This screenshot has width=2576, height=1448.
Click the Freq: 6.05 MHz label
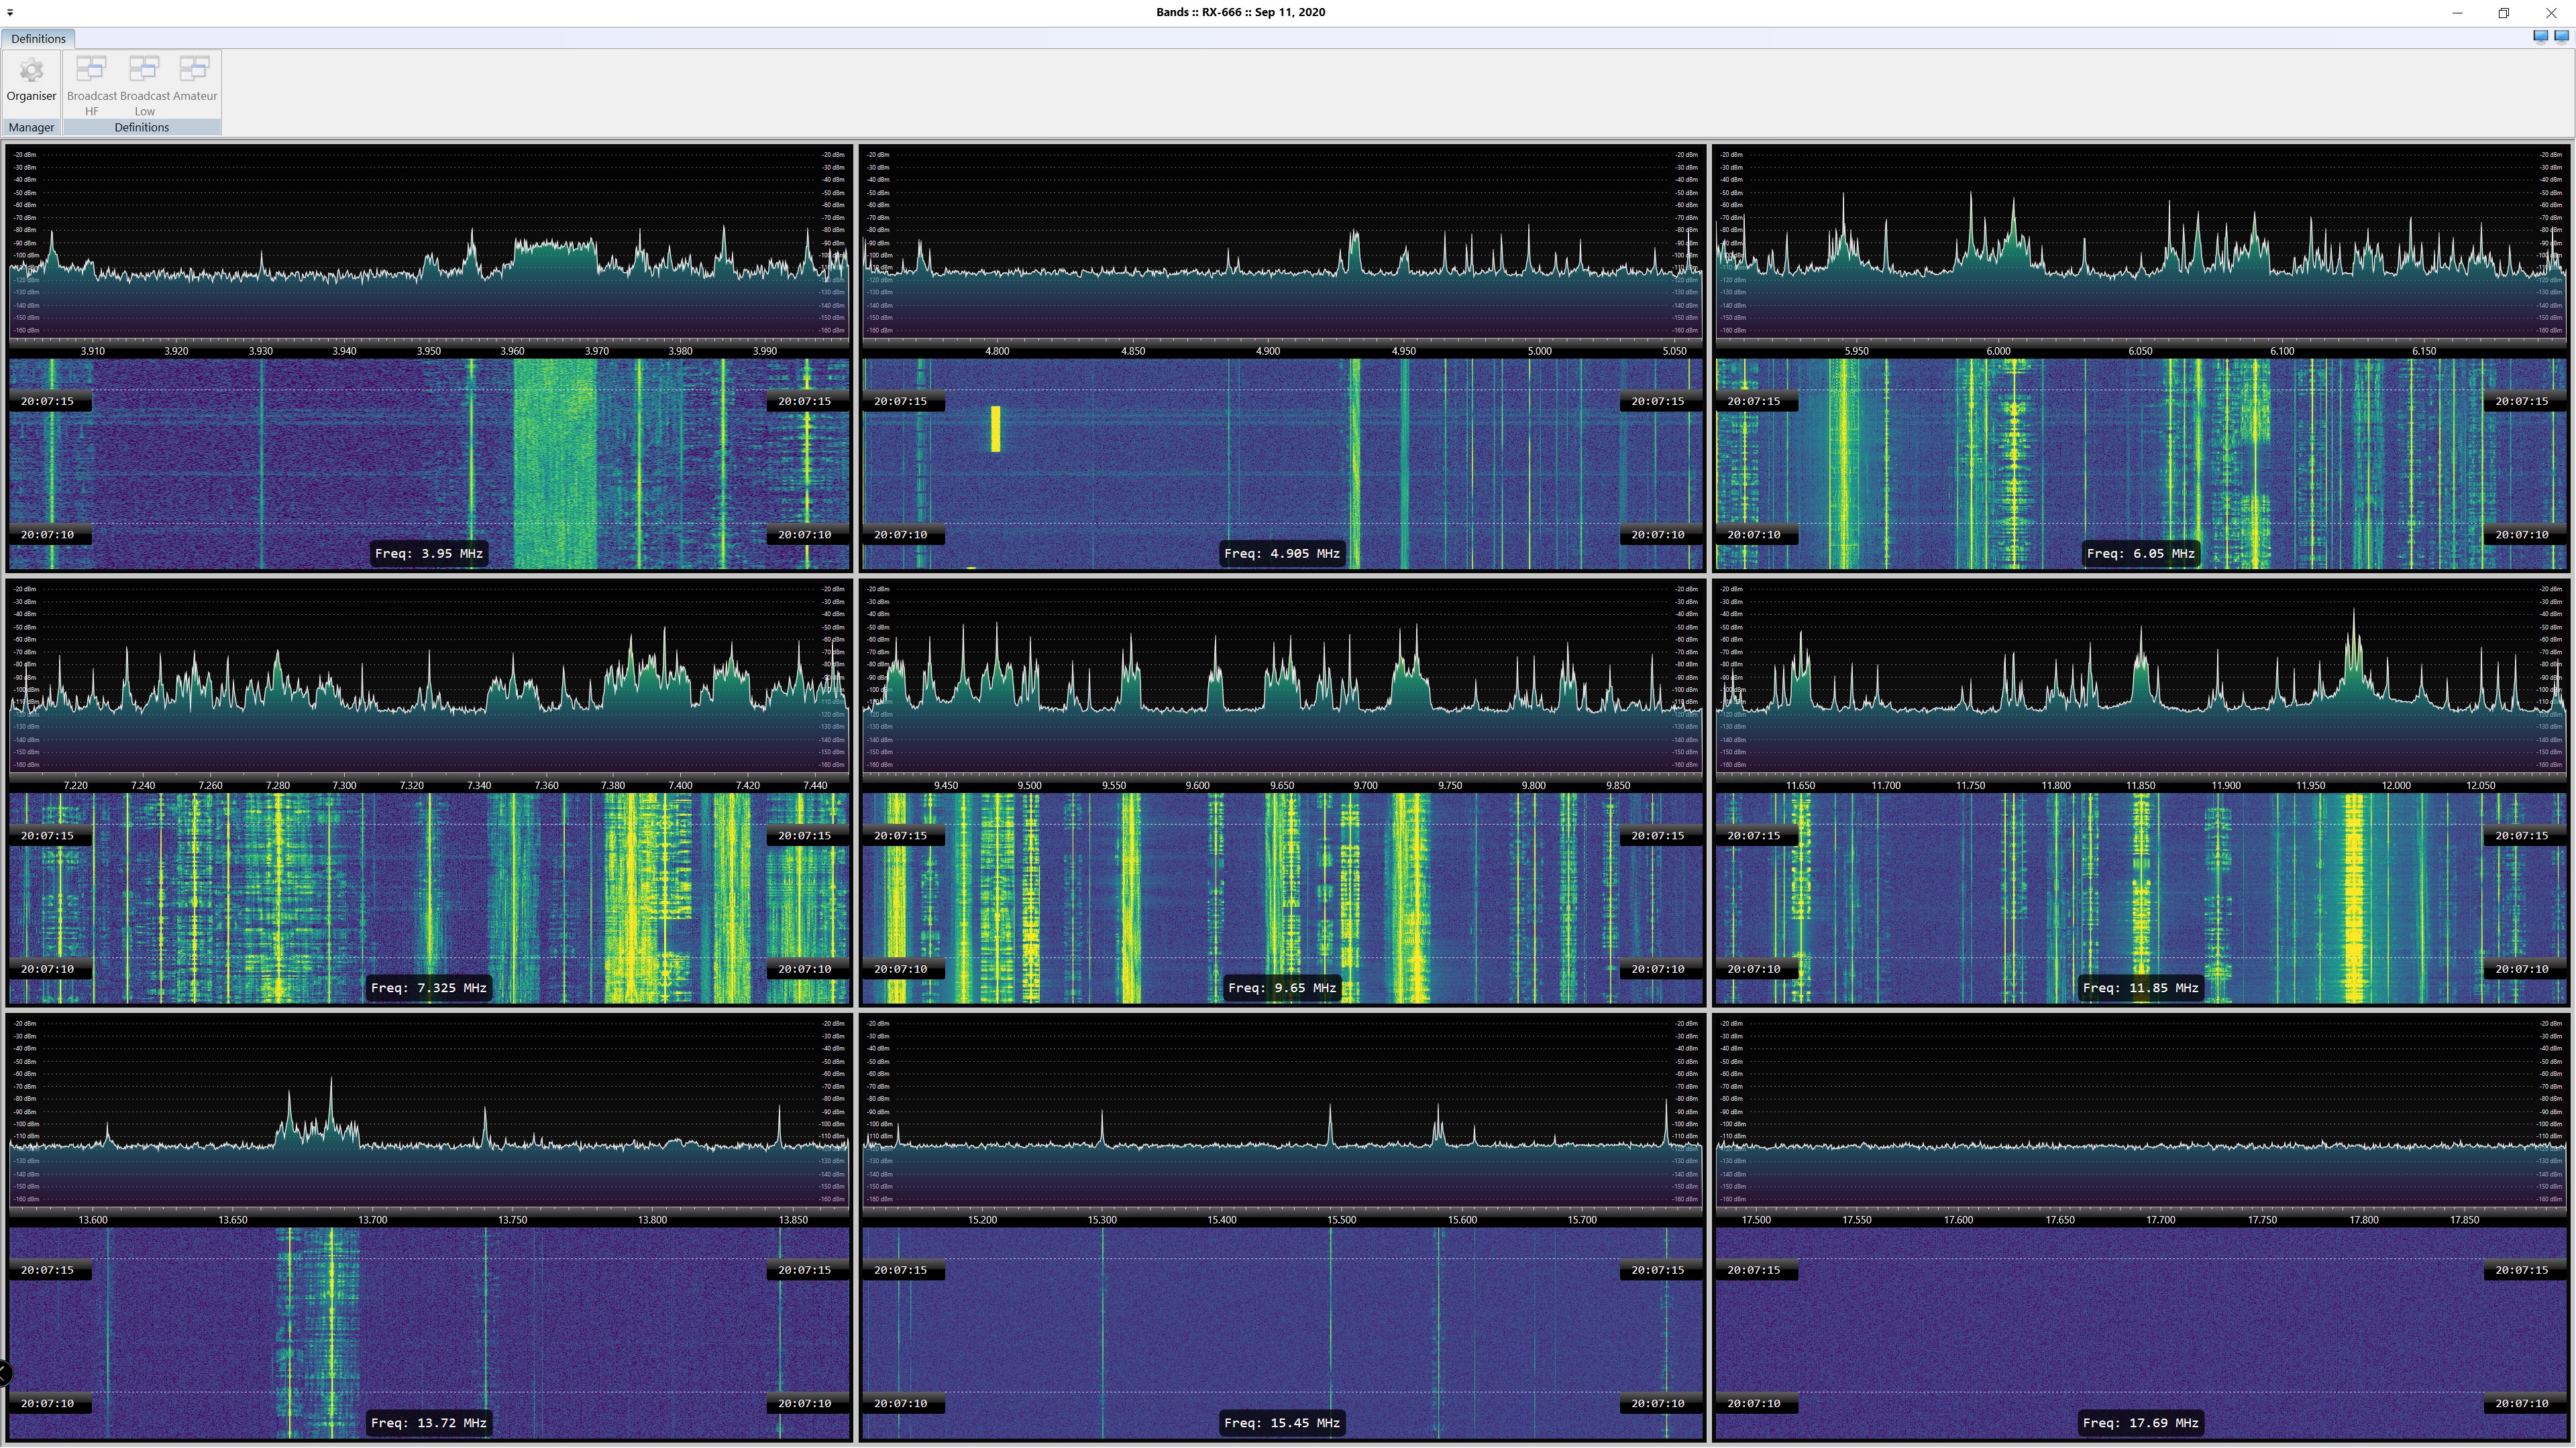[2140, 554]
